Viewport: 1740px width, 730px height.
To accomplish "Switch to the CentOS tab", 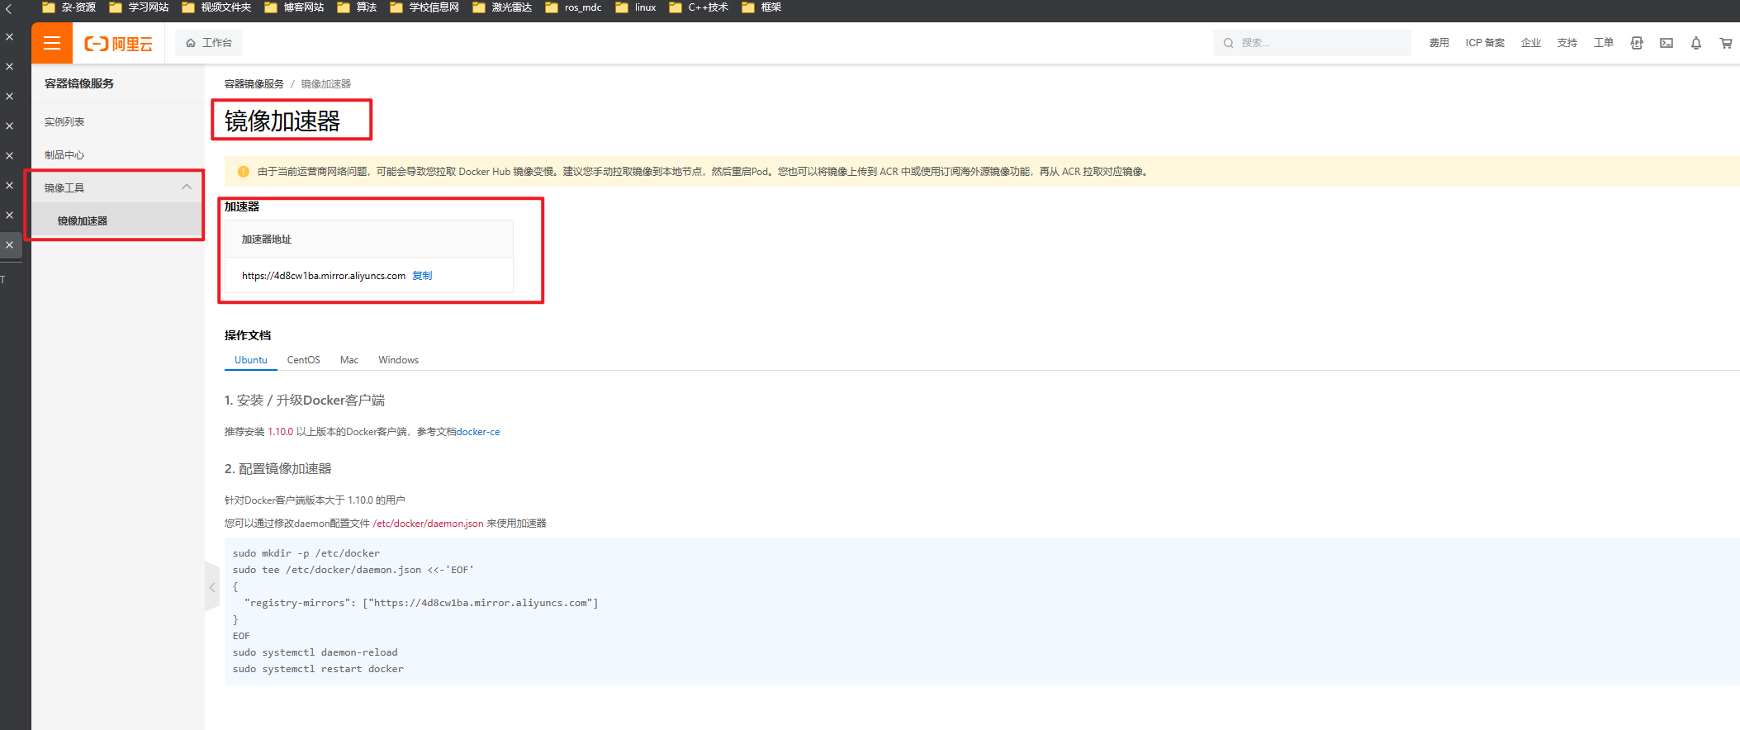I will point(304,360).
